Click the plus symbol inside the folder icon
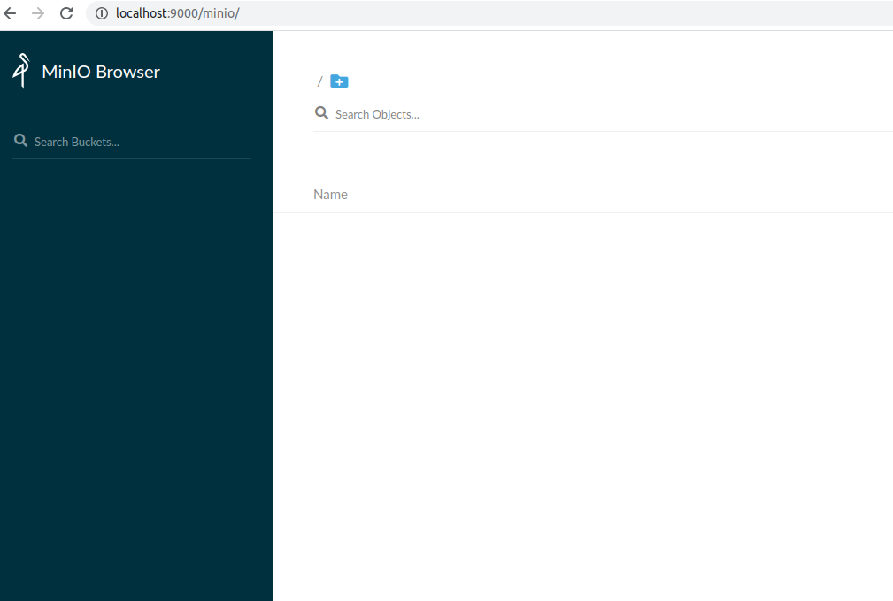893x601 pixels. tap(340, 82)
